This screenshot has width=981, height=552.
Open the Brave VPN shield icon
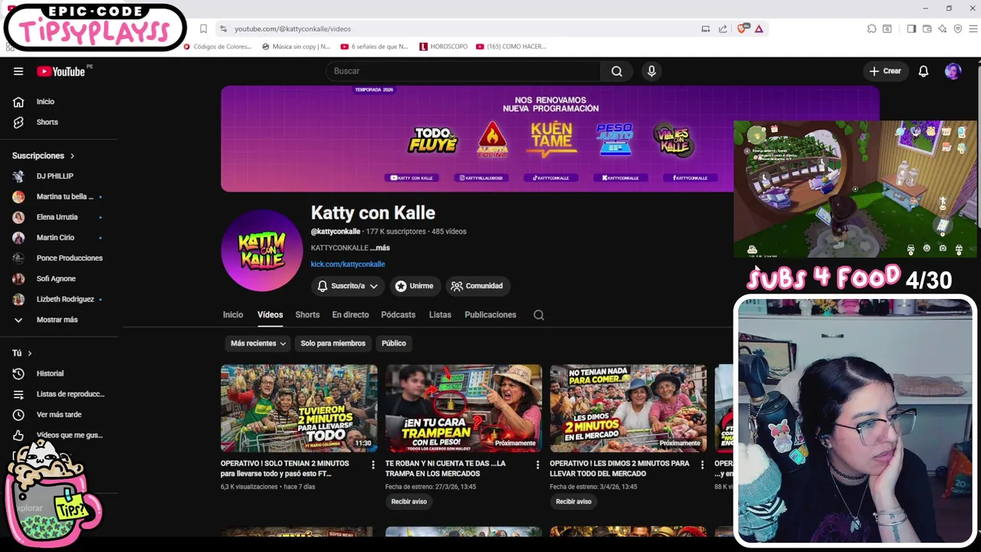(x=957, y=29)
